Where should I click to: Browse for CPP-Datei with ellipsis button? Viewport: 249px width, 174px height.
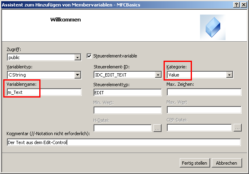[x=238, y=128]
